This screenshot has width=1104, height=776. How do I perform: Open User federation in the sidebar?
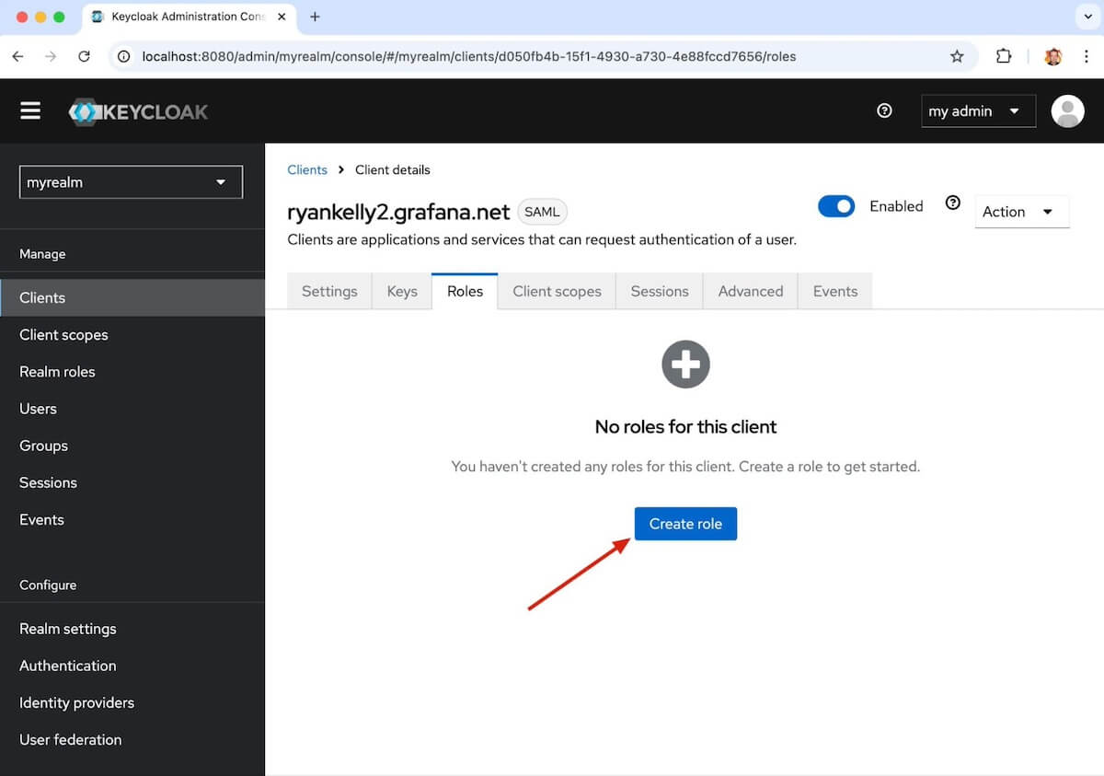(132, 739)
